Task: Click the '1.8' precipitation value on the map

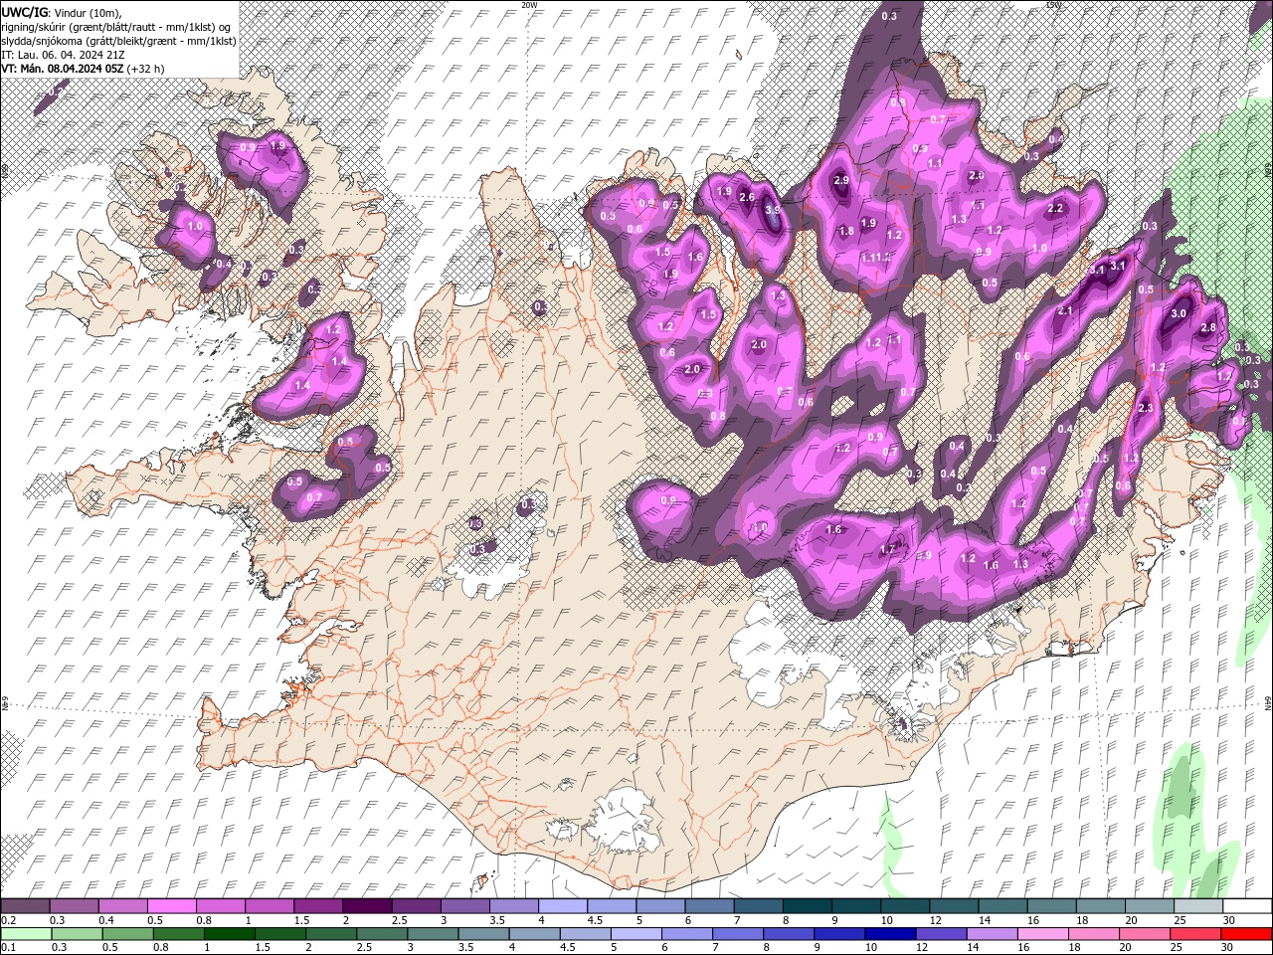Action: click(847, 231)
